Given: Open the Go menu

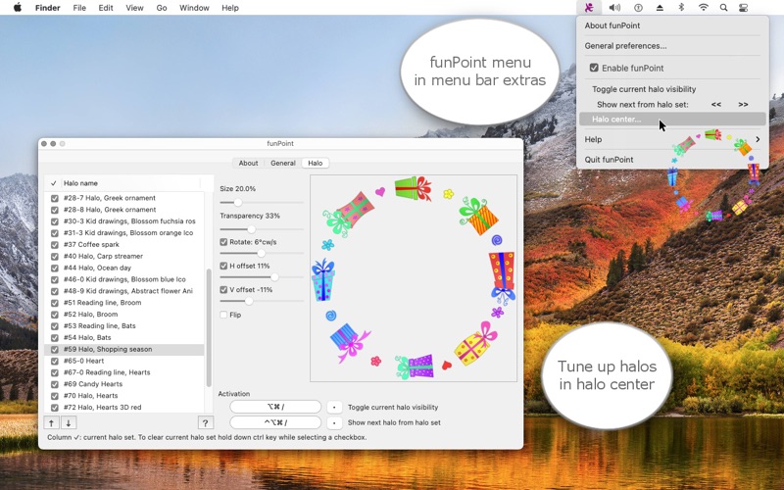Looking at the screenshot, I should pyautogui.click(x=162, y=8).
